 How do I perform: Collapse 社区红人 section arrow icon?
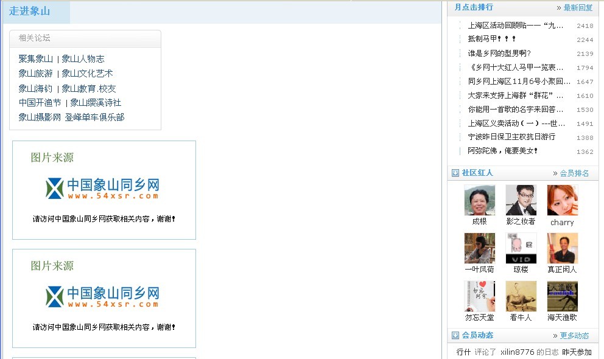coord(455,173)
